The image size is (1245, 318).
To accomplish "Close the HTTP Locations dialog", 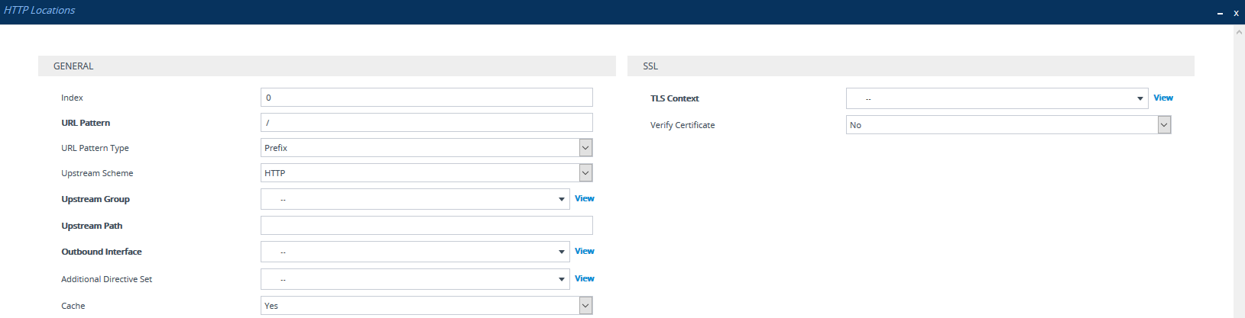I will click(x=1236, y=13).
